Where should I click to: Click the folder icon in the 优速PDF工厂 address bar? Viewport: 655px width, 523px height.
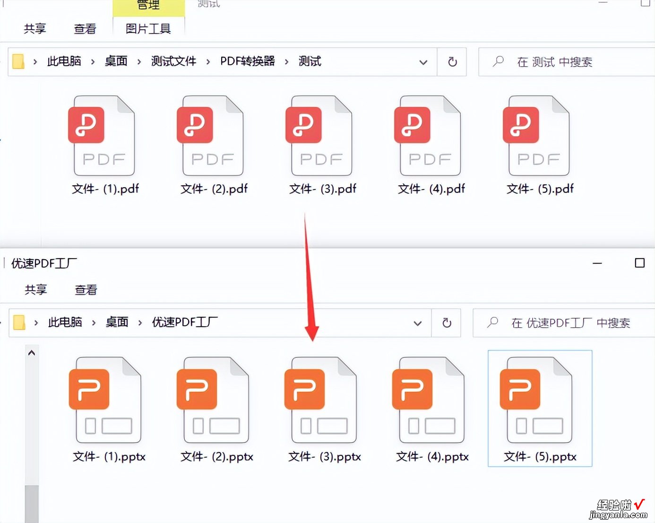click(x=19, y=323)
